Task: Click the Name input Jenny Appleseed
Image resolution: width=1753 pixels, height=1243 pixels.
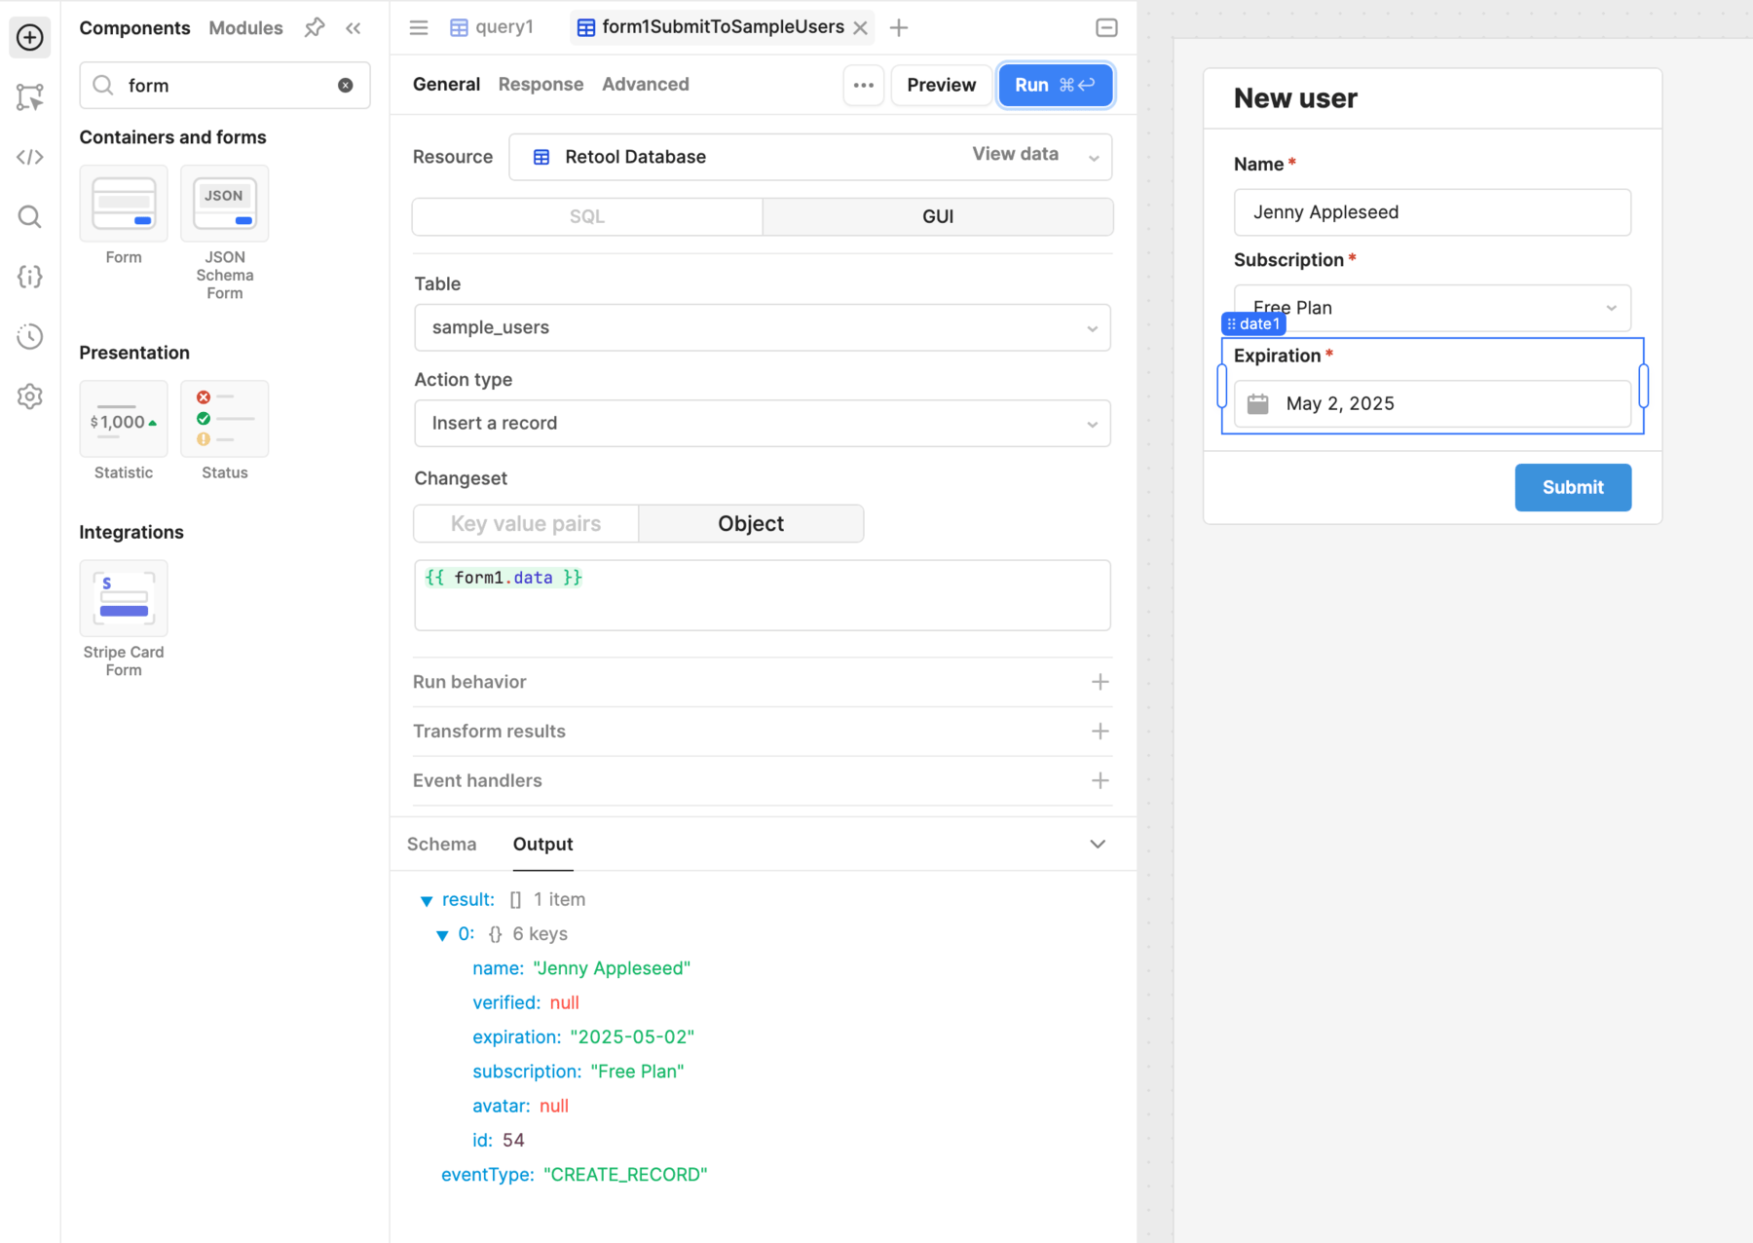Action: click(x=1432, y=212)
